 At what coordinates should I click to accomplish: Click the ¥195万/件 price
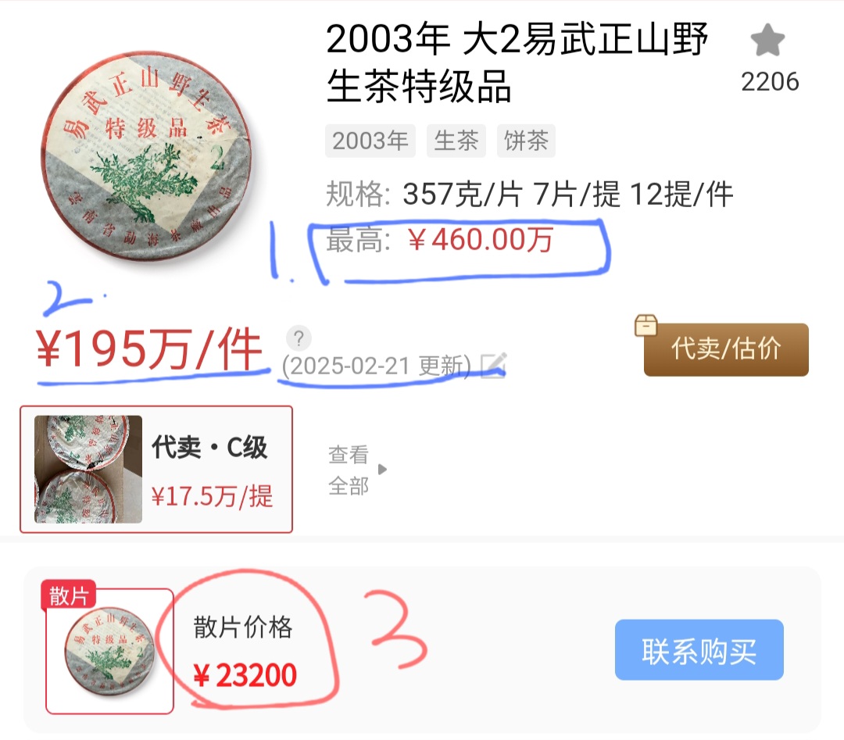click(149, 349)
